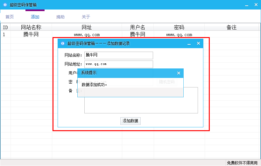261x166 pixels.
Task: Click the 网站名称 input field
Action: click(118, 55)
